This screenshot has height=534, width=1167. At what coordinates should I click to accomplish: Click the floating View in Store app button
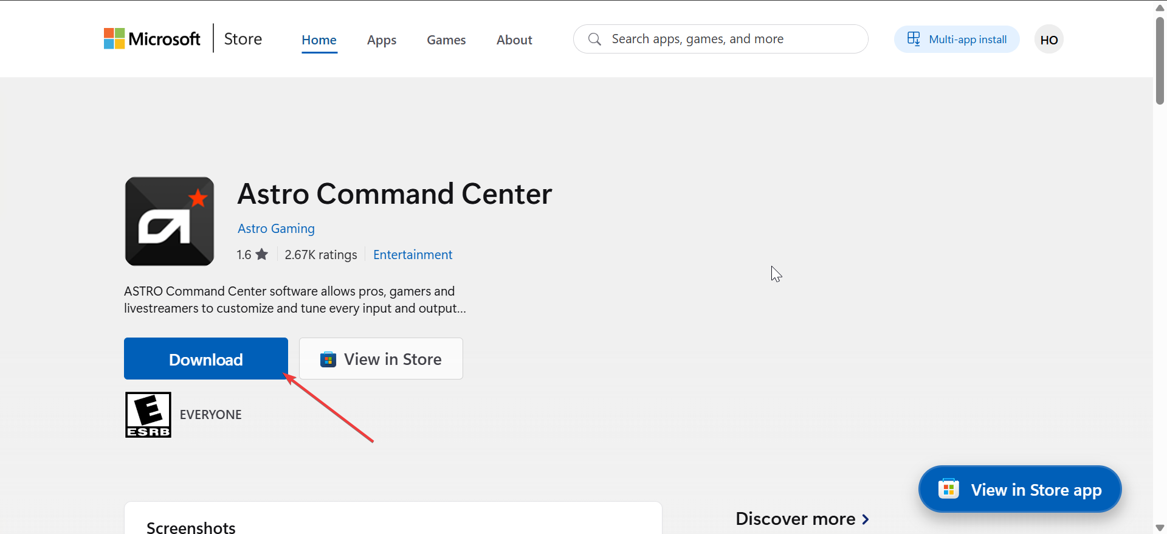1020,490
